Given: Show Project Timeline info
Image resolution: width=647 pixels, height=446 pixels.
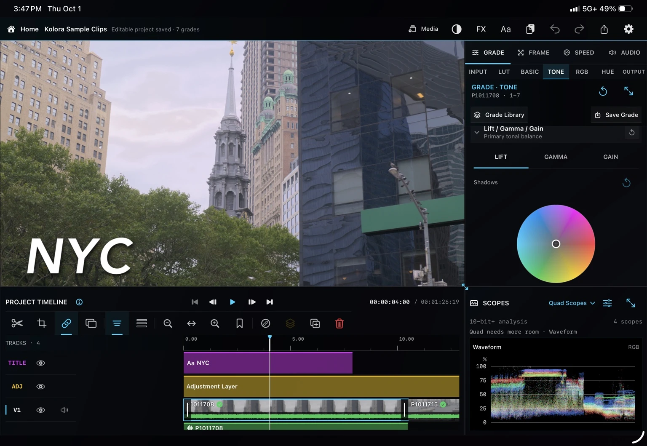Looking at the screenshot, I should click(79, 302).
